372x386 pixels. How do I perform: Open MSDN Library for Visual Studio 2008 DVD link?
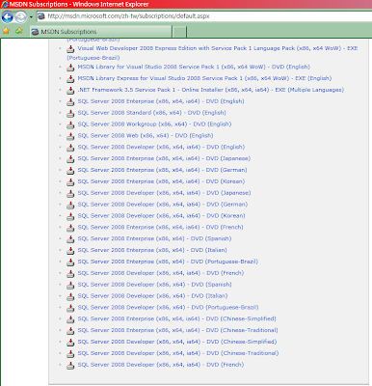coord(194,67)
